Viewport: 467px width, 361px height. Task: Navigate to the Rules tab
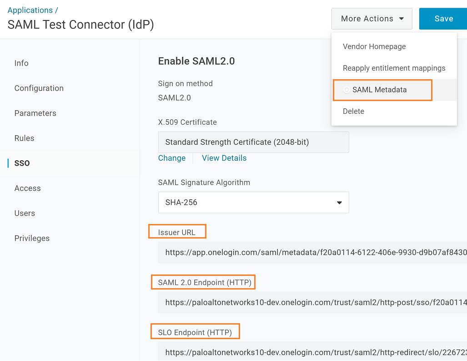(24, 138)
